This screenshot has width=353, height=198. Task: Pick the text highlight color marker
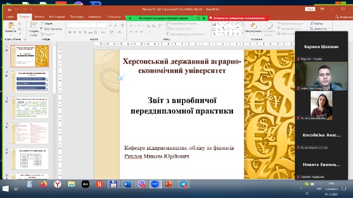112,33
